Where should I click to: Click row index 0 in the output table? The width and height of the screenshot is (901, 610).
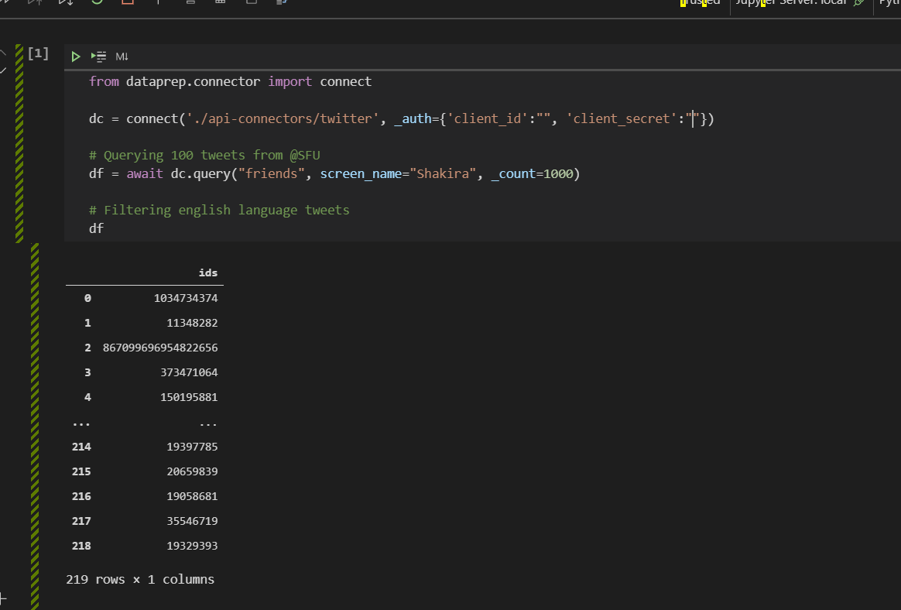tap(87, 298)
